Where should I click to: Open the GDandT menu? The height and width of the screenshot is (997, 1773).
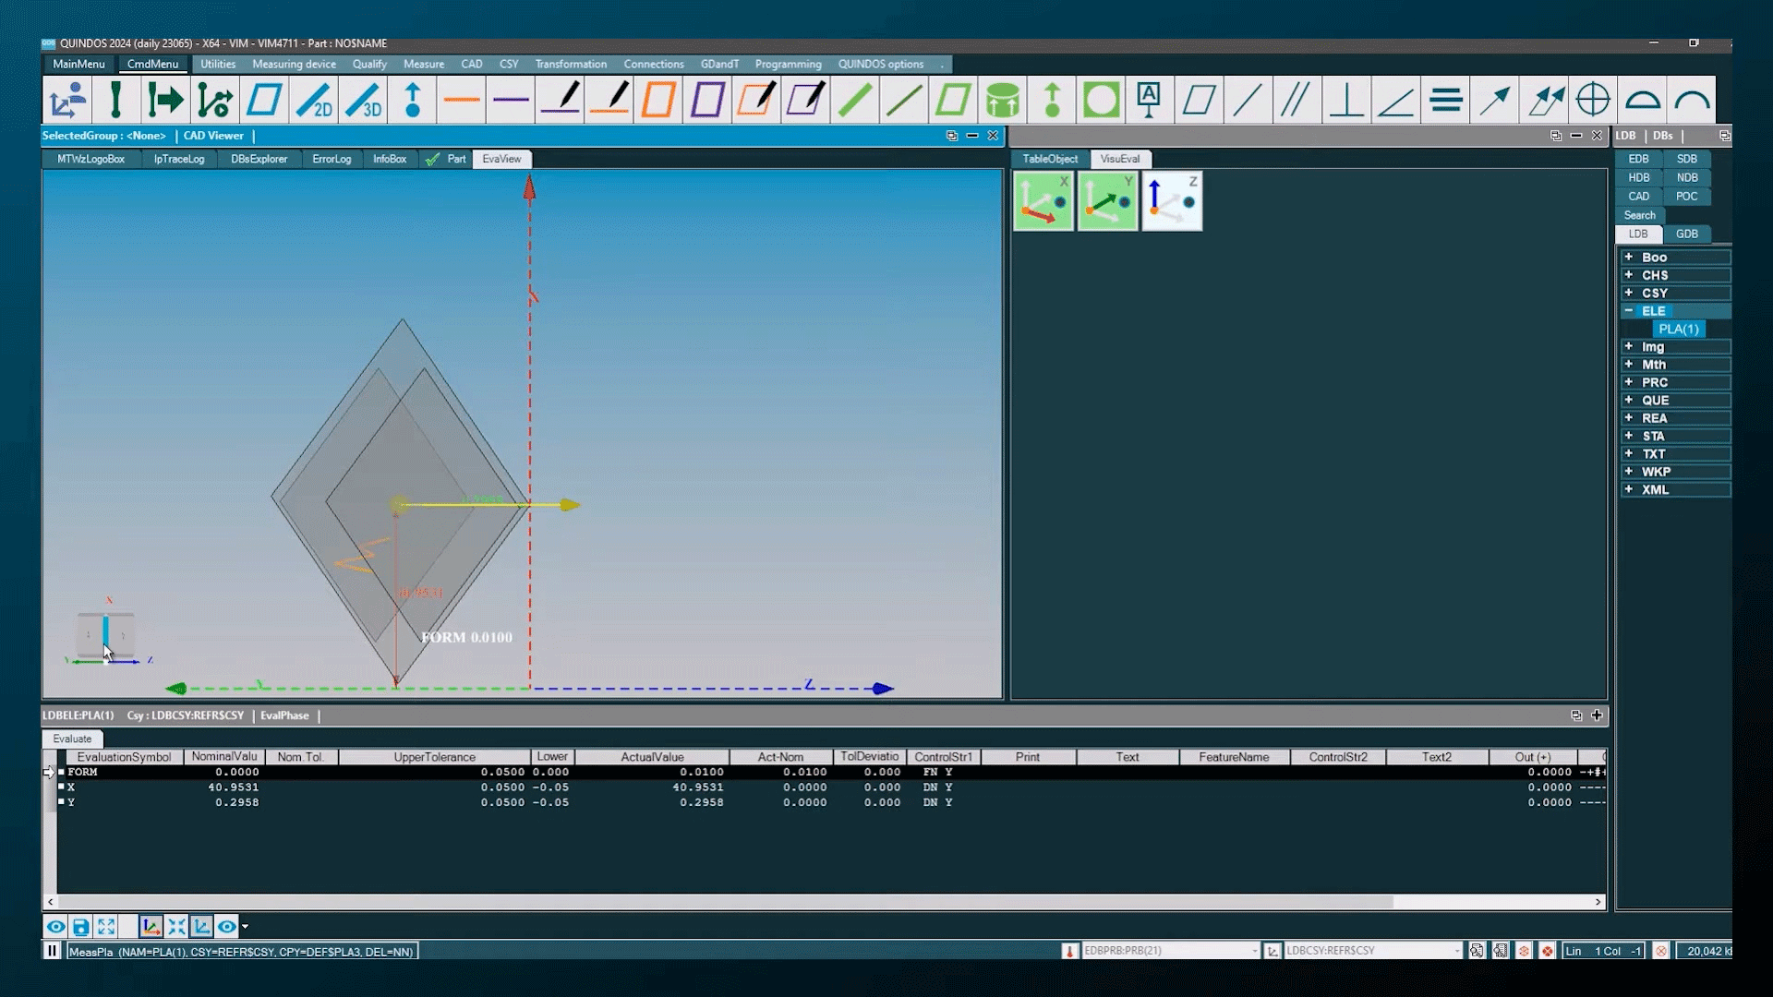pos(719,64)
